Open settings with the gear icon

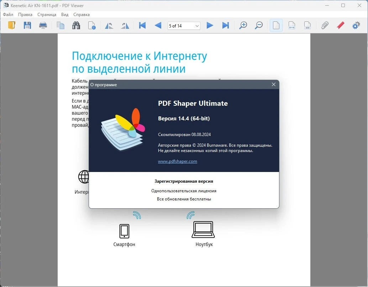pos(356,25)
